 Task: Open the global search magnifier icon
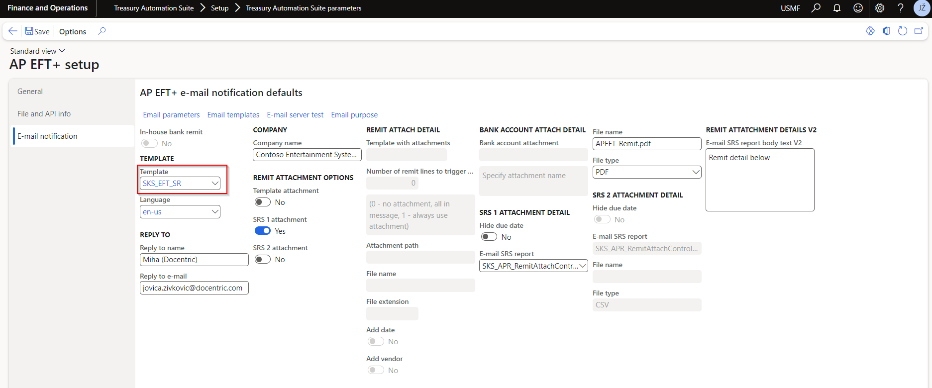(x=816, y=8)
